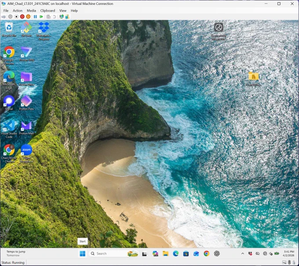Click the black square Turn Off button

click(16, 17)
